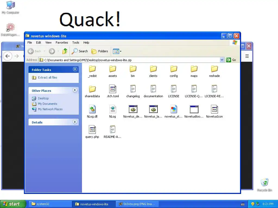Screen dimensions: 278x208
Task: Click Extract all files link
Action: (x=48, y=77)
